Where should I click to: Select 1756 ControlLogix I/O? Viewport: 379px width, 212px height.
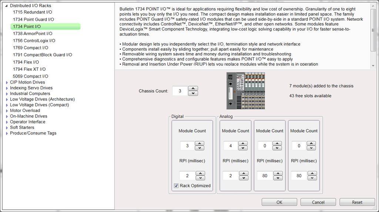point(34,41)
